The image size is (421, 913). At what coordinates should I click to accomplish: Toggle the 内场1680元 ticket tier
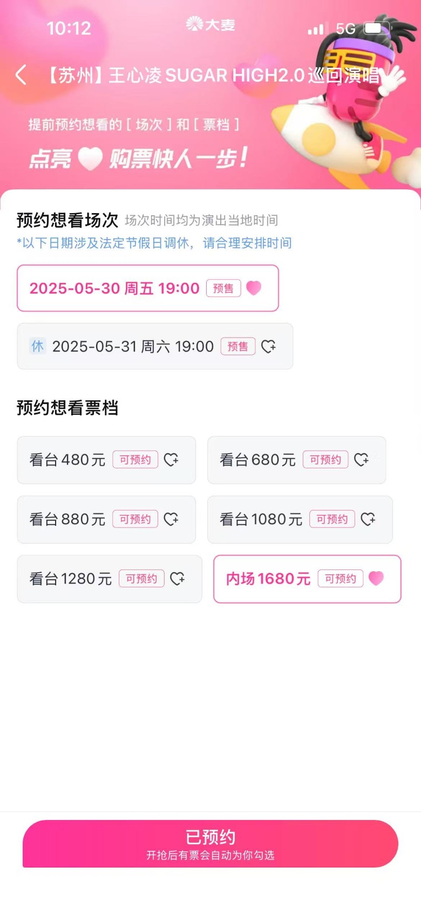click(268, 579)
